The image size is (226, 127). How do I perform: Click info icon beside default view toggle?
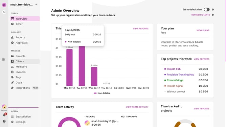213,9
